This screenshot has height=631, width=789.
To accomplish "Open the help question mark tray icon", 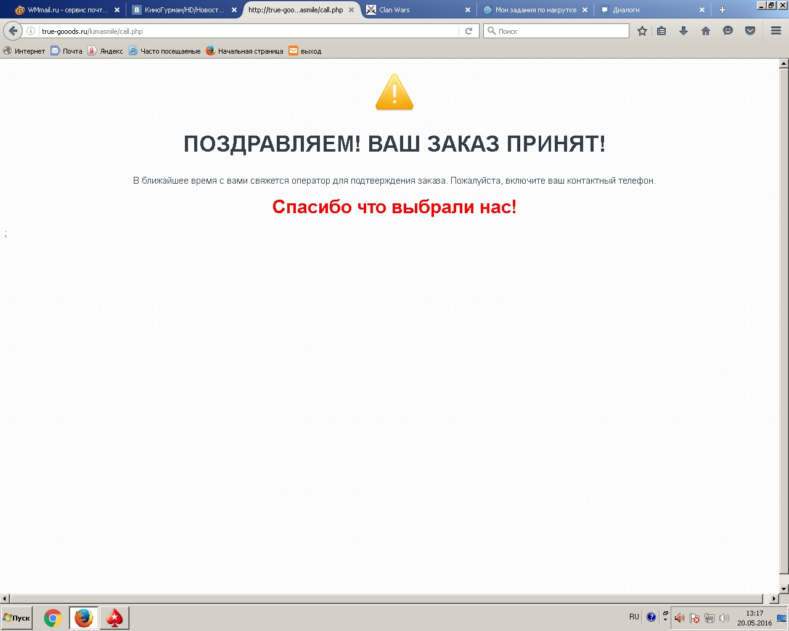I will pyautogui.click(x=651, y=617).
